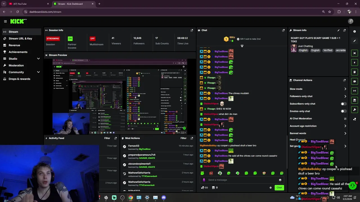
Task: Expand the Community submenu chevron
Action: coord(38,72)
